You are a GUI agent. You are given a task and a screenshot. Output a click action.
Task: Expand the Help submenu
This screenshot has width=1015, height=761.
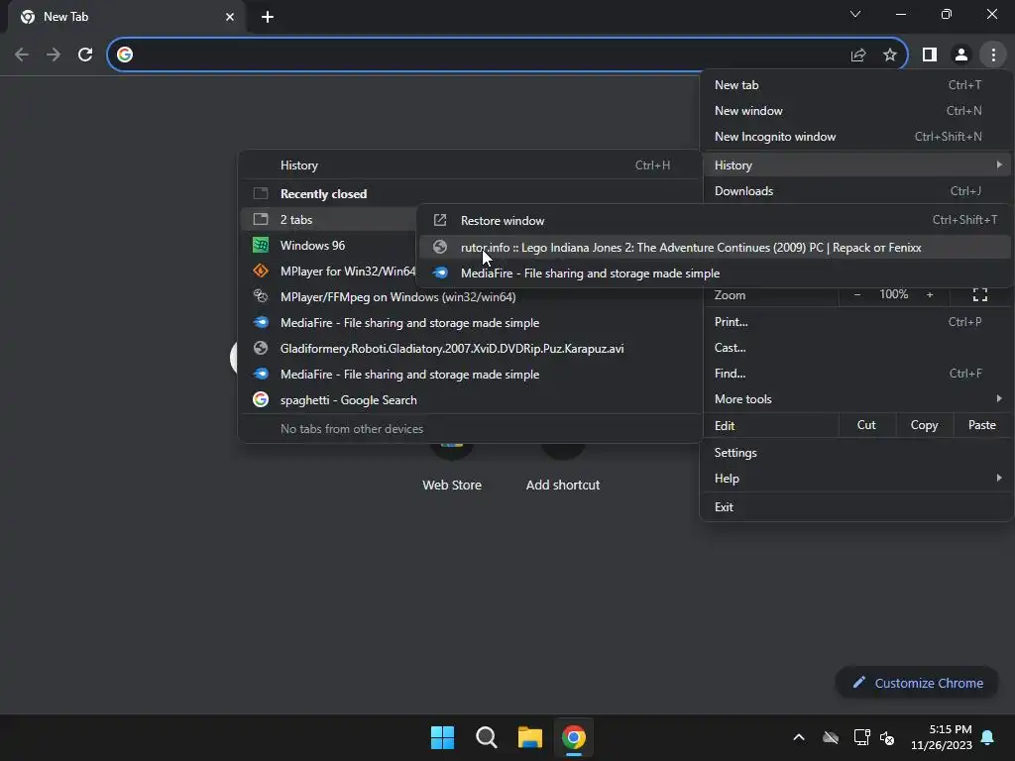[856, 479]
